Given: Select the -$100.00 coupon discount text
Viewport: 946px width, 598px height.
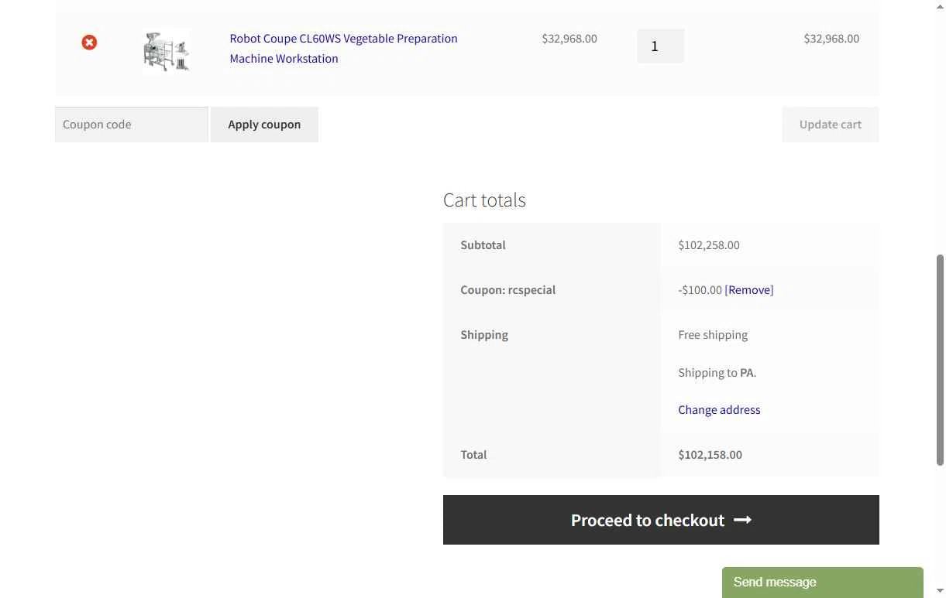Looking at the screenshot, I should [x=700, y=290].
